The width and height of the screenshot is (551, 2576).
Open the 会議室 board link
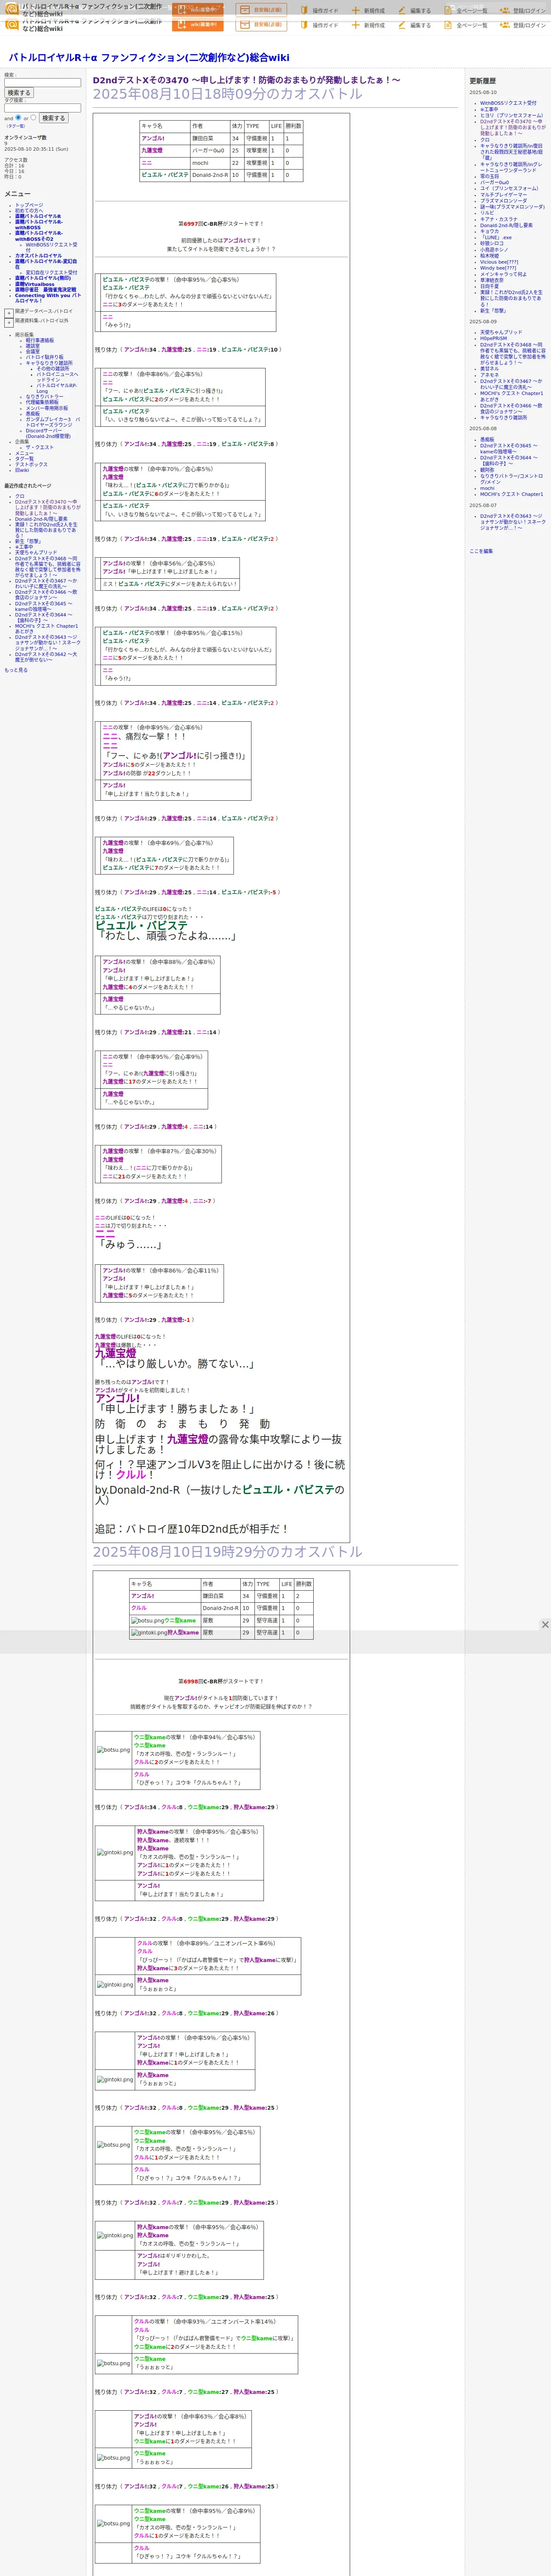point(33,352)
